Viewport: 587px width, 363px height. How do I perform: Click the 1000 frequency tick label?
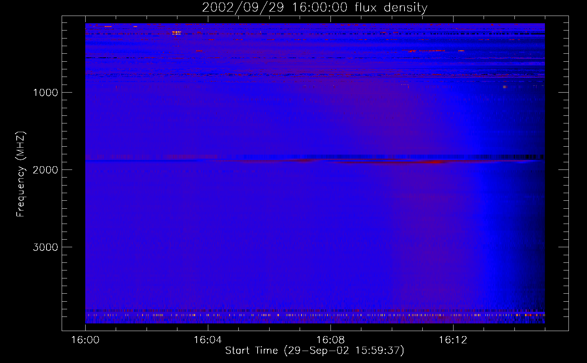(x=45, y=93)
